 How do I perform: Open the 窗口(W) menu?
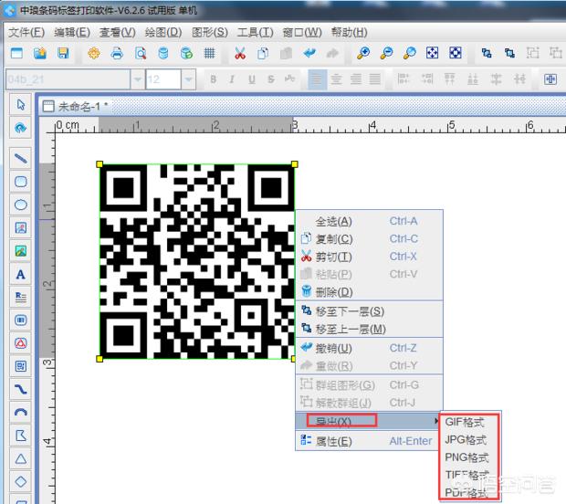[x=302, y=33]
